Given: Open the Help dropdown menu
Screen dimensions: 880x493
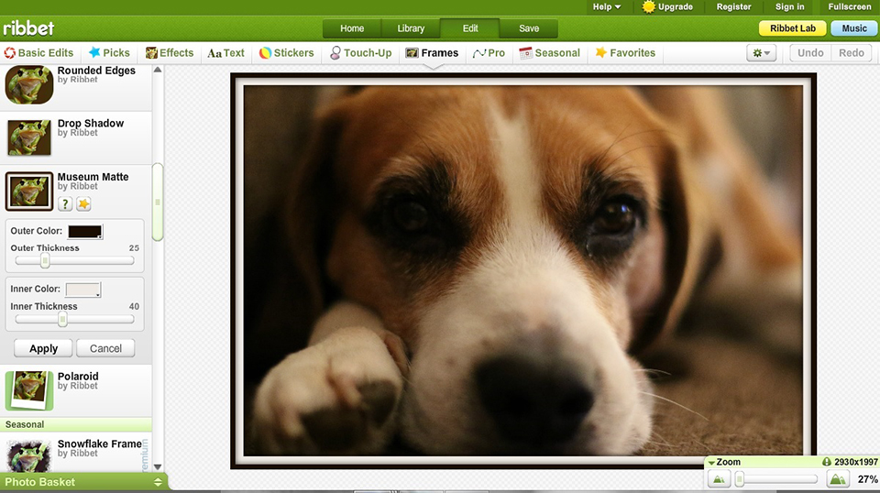Looking at the screenshot, I should click(607, 6).
